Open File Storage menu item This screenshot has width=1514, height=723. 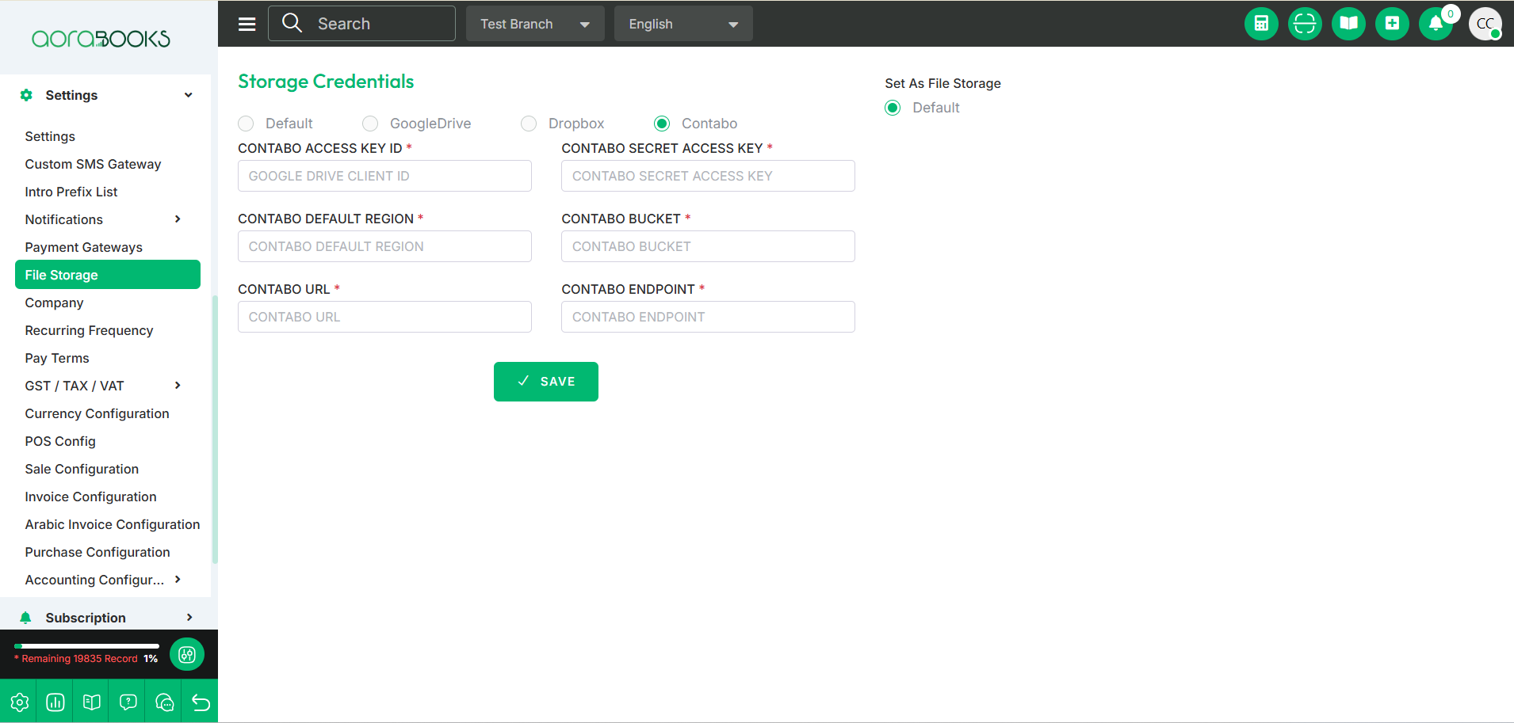108,275
